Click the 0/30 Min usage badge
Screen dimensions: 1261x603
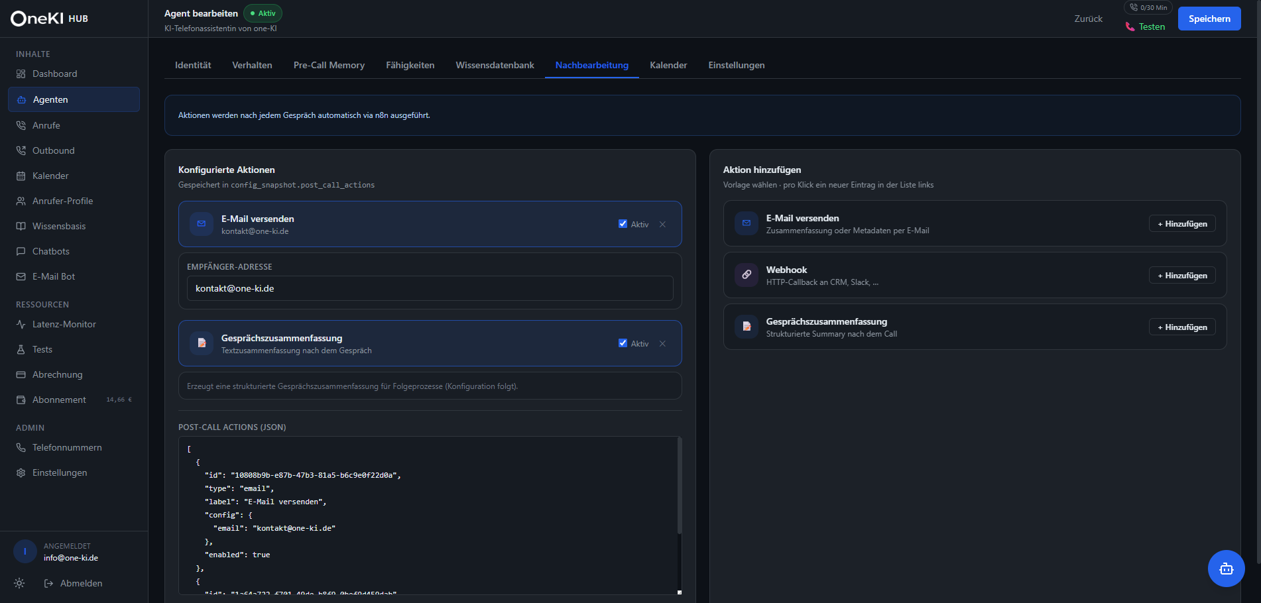pyautogui.click(x=1148, y=7)
